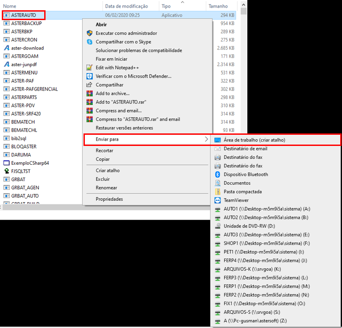Click the Documentos document icon
Screen dimensions: 342x328
point(217,183)
